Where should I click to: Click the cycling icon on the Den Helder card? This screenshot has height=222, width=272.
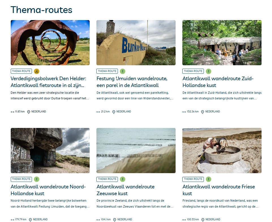coord(36,71)
